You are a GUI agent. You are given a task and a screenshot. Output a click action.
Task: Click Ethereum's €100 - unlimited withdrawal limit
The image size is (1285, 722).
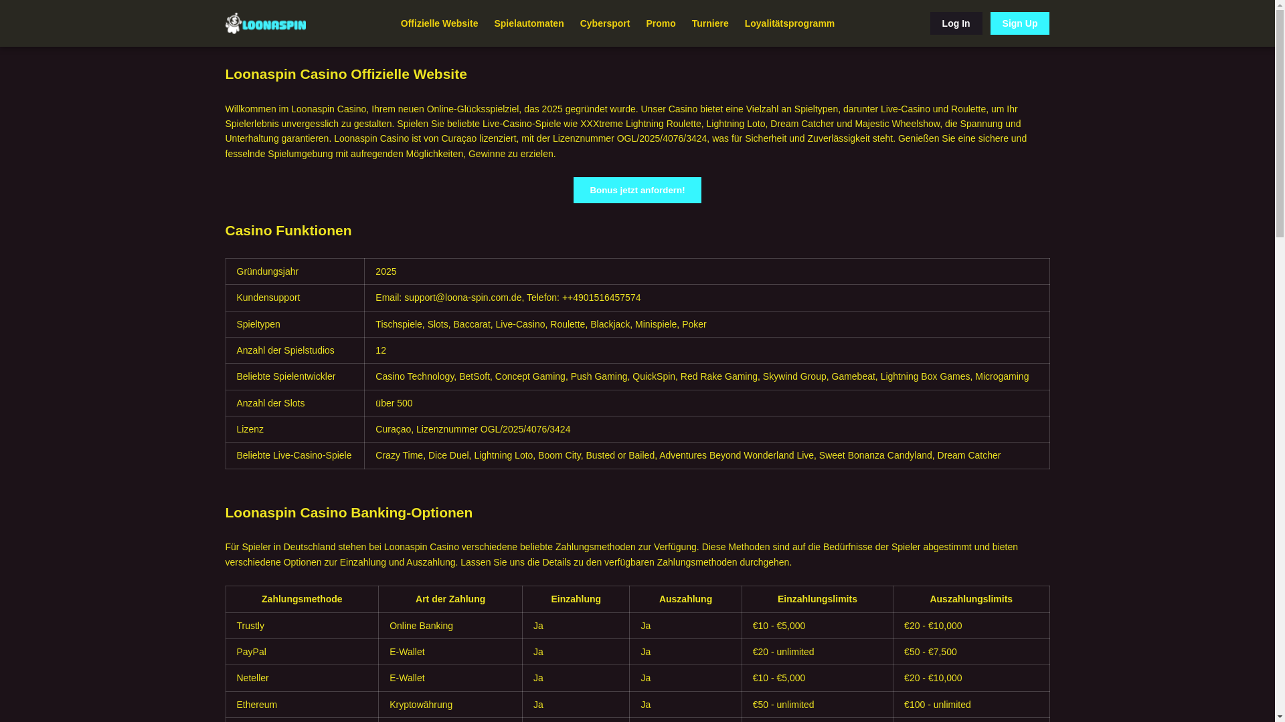[x=970, y=705]
